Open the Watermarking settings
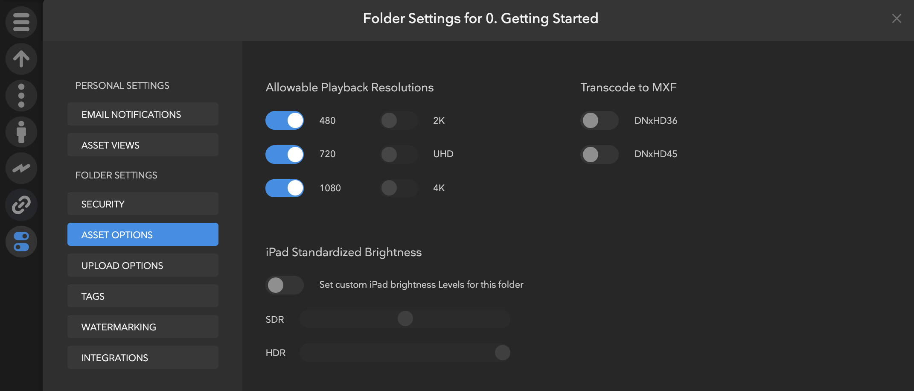This screenshot has height=391, width=914. (143, 327)
